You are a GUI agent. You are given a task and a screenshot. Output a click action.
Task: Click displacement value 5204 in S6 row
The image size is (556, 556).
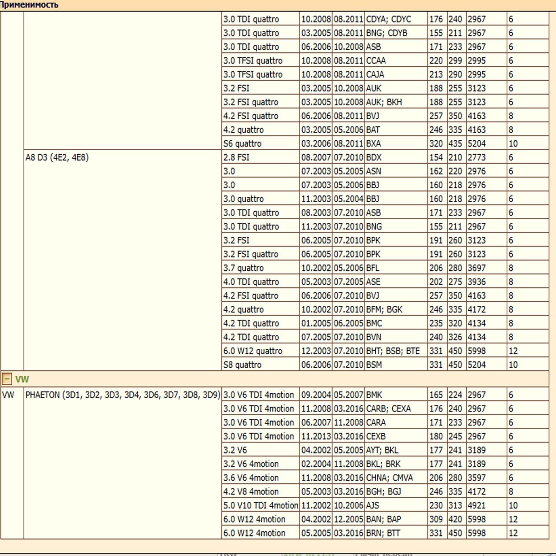tap(476, 144)
